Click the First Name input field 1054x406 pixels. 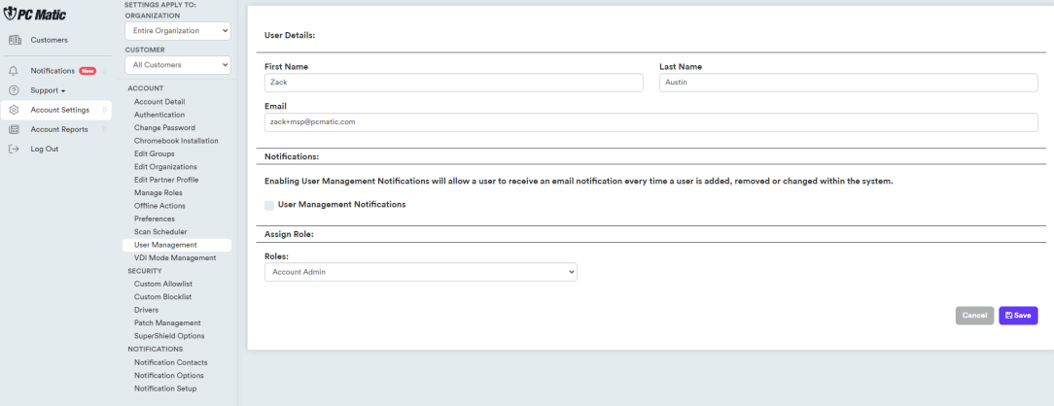tap(453, 84)
